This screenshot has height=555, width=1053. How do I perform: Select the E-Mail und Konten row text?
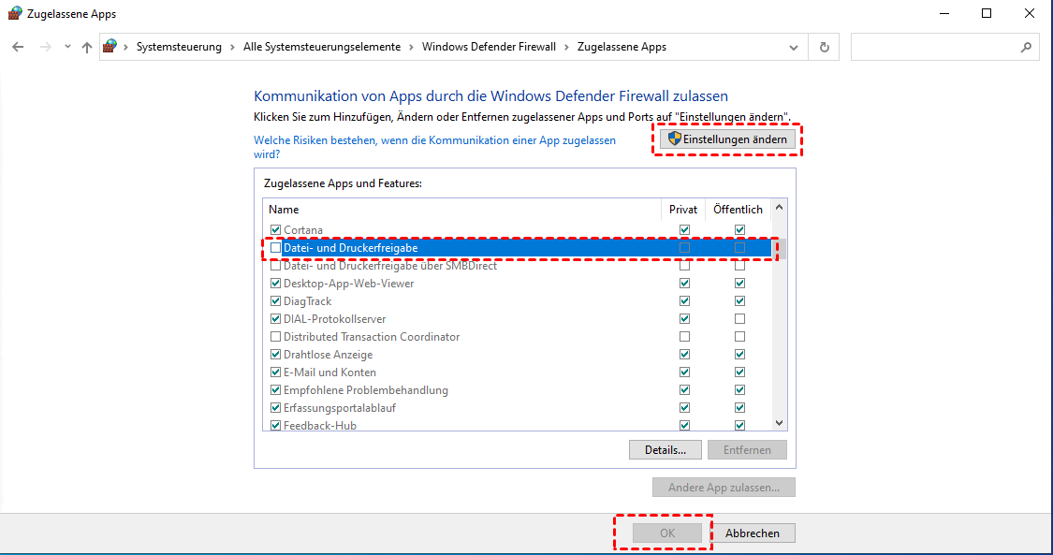pos(329,372)
